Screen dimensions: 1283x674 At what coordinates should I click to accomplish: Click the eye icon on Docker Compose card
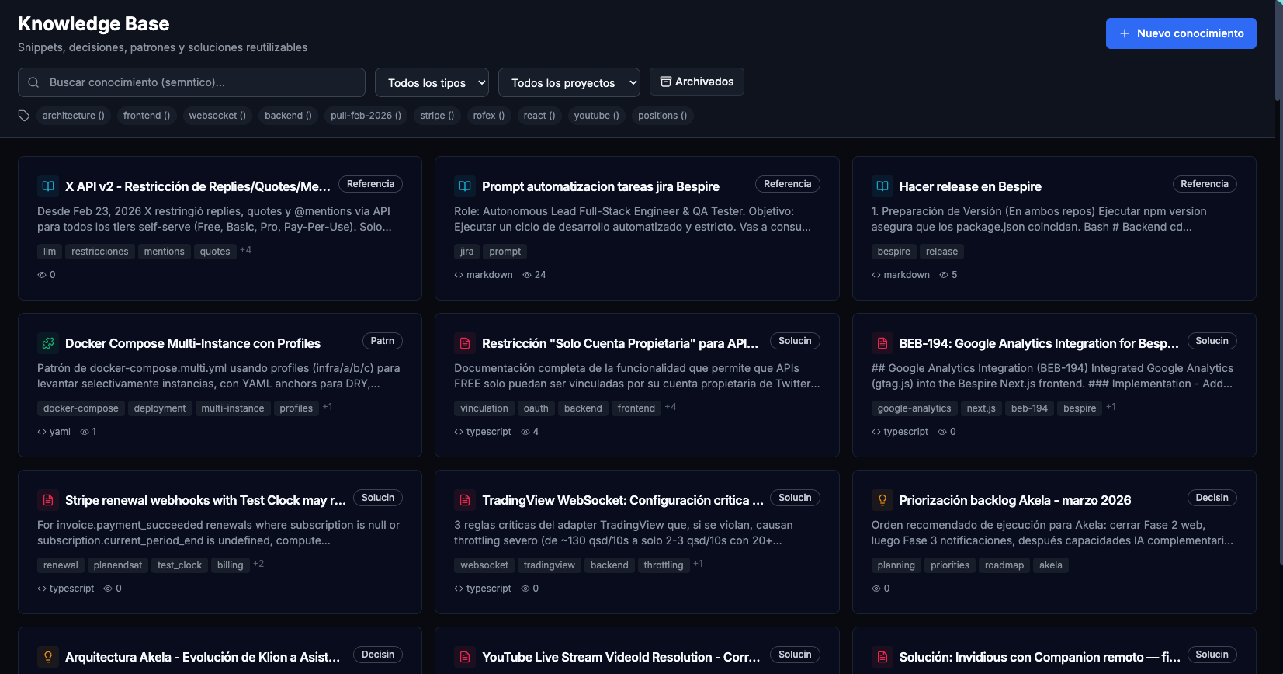tap(85, 432)
